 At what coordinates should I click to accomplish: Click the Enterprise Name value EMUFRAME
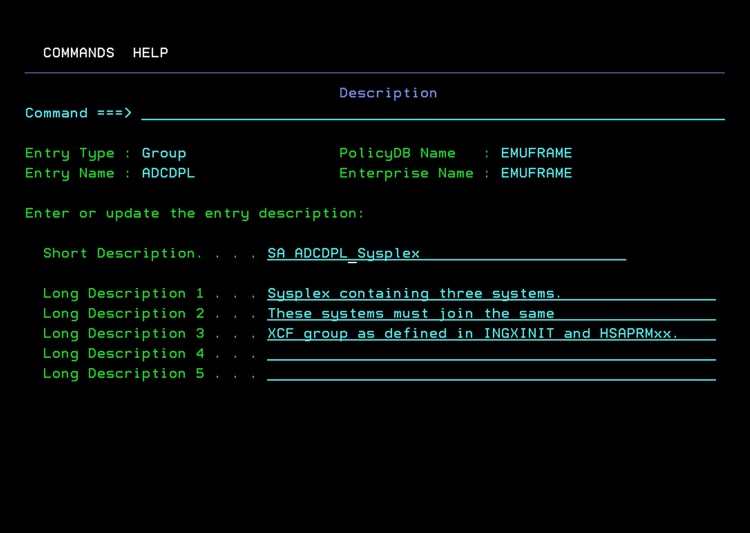(x=536, y=173)
